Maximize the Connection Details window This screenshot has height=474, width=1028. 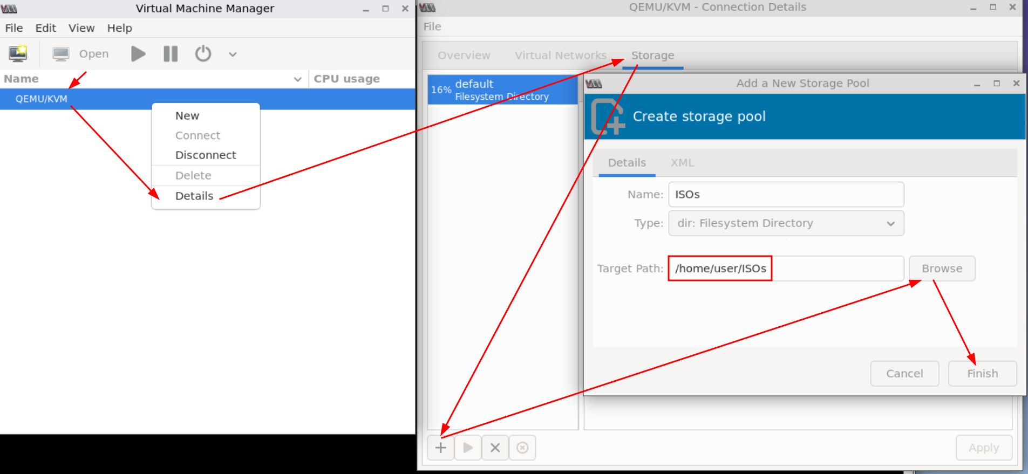[993, 8]
